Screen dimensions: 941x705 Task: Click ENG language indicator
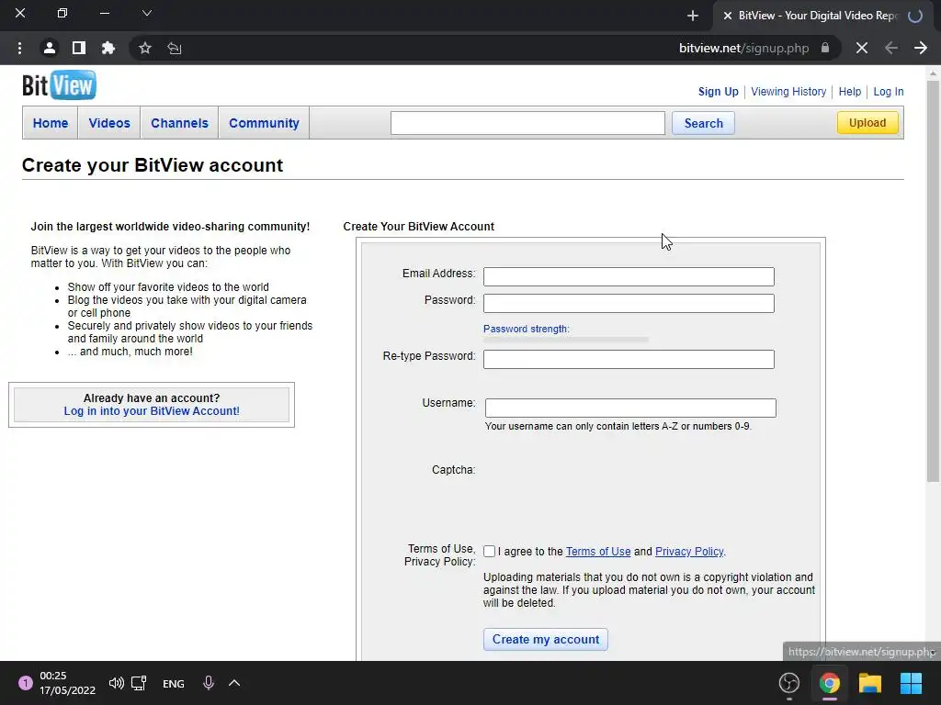point(174,683)
